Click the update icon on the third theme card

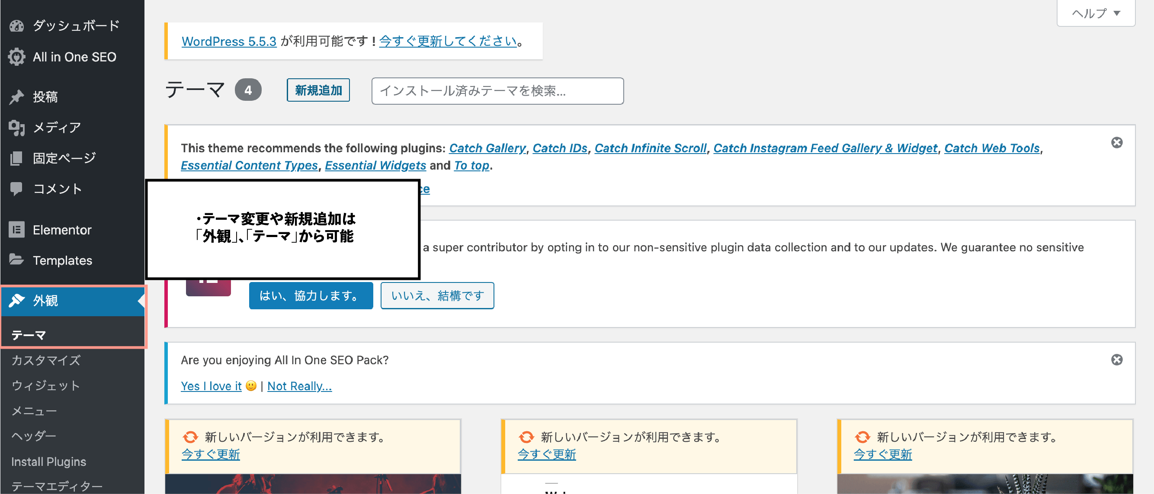click(x=862, y=436)
